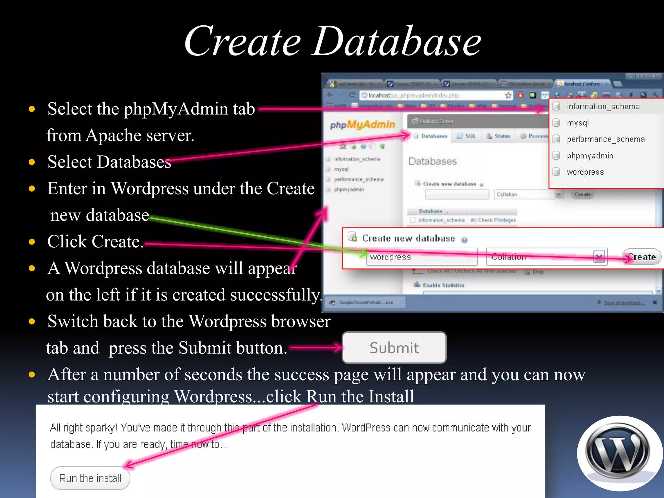The image size is (664, 498).
Task: Select information_schema in the left sidebar
Action: pyautogui.click(x=357, y=159)
